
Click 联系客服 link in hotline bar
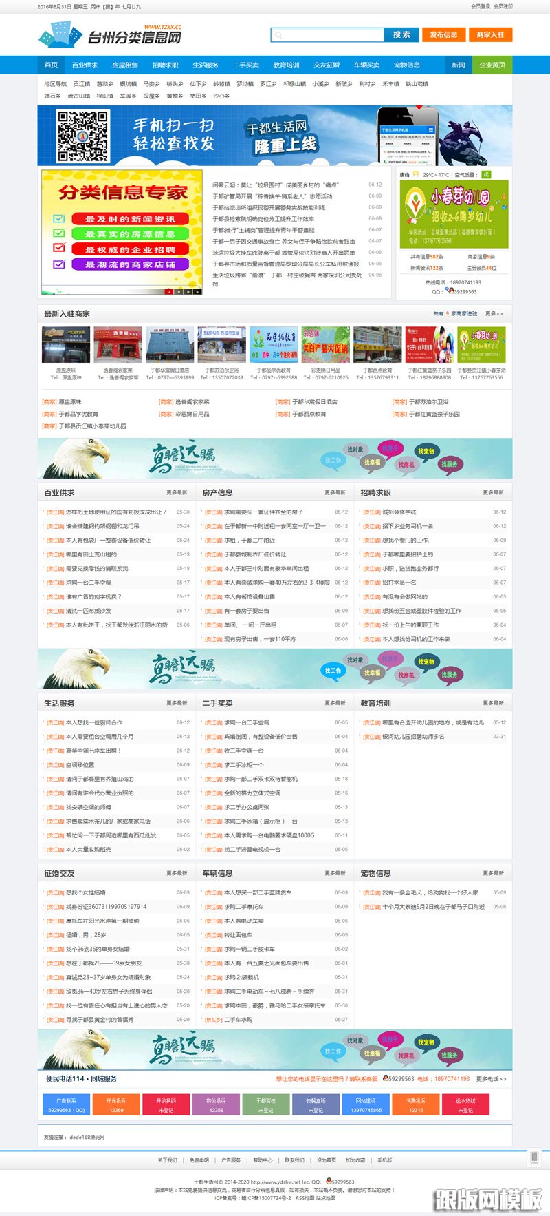[365, 1079]
